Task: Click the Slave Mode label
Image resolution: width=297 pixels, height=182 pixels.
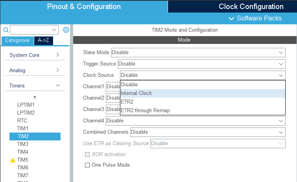Action: (x=96, y=52)
